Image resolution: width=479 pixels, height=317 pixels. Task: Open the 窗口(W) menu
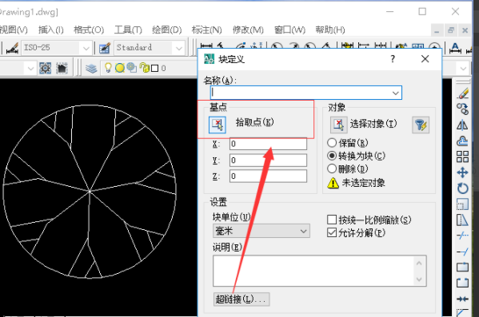[289, 30]
